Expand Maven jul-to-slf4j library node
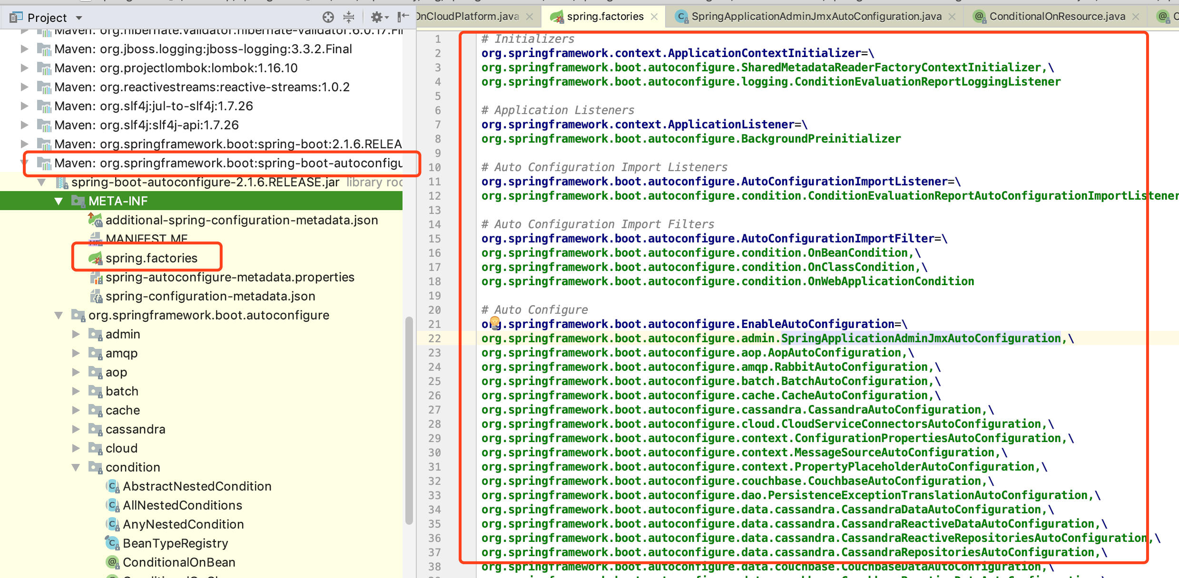1179x578 pixels. [x=24, y=106]
